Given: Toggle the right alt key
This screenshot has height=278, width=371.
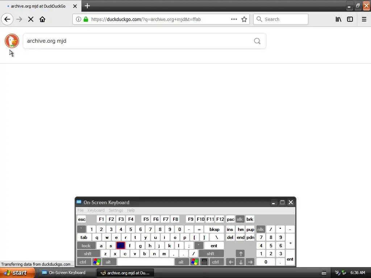Looking at the screenshot, I should click(181, 262).
